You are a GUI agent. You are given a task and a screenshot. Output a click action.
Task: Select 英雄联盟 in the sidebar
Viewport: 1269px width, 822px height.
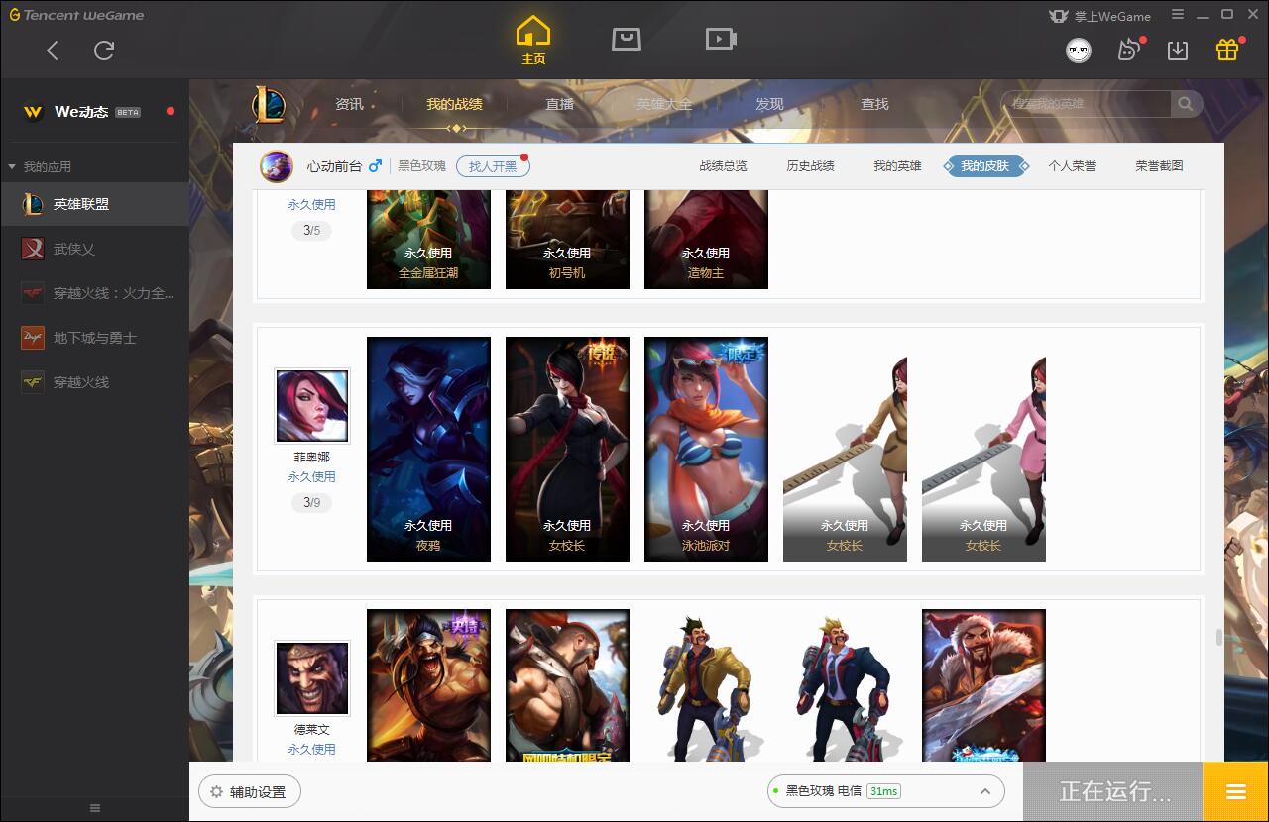(94, 204)
